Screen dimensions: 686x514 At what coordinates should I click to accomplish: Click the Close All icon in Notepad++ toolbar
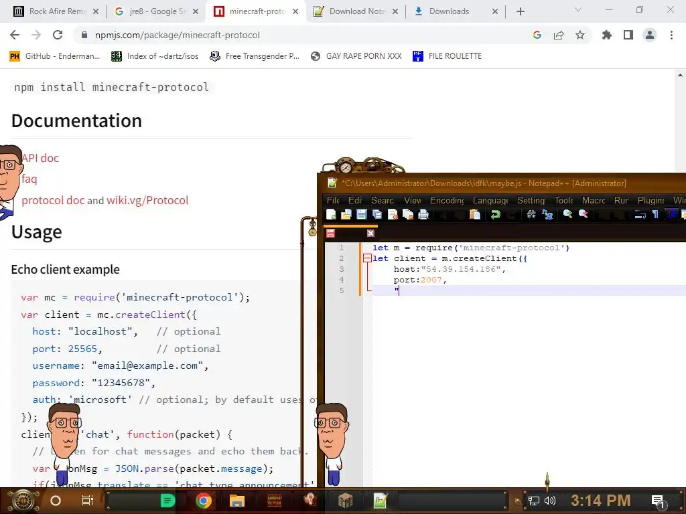point(408,214)
